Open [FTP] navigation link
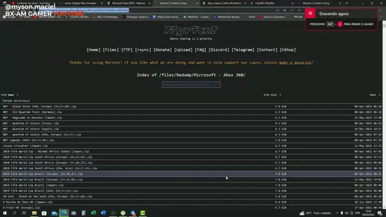Screen dimensions: 386x217 click(127, 50)
